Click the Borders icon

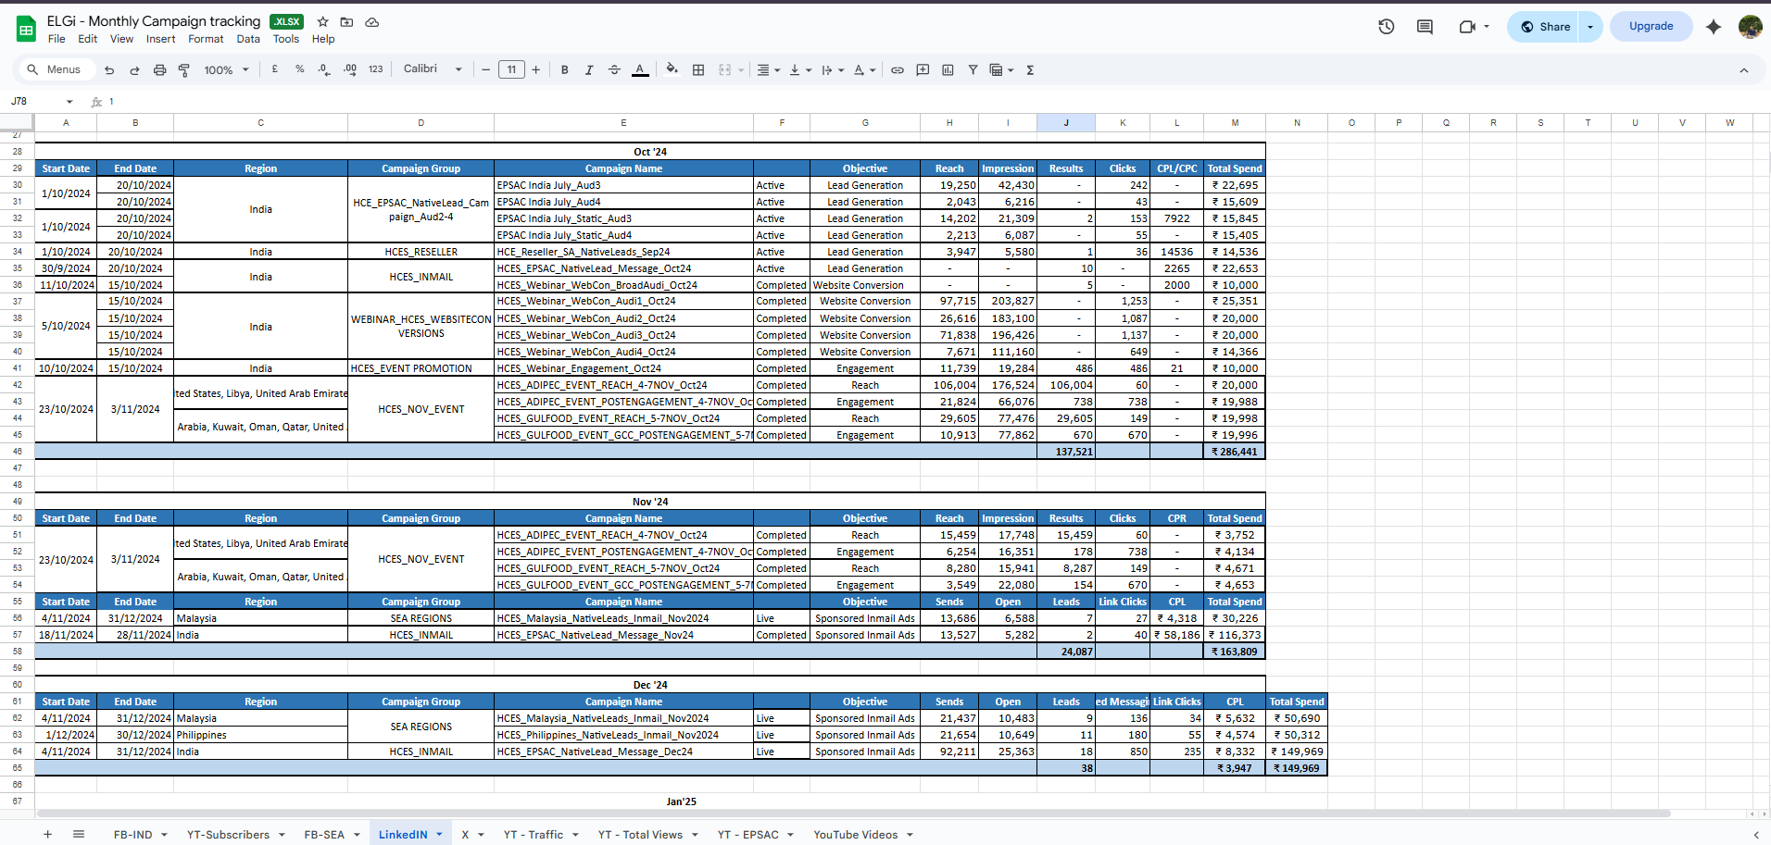point(698,70)
